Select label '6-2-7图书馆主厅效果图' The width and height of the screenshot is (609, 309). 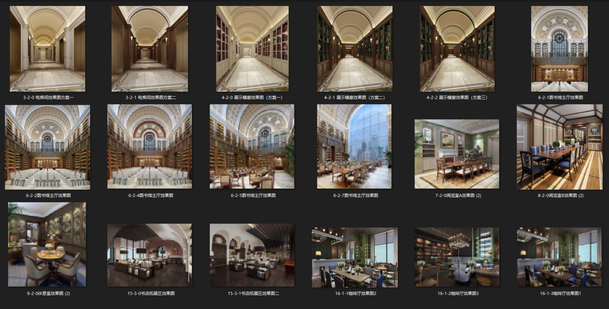(x=356, y=195)
